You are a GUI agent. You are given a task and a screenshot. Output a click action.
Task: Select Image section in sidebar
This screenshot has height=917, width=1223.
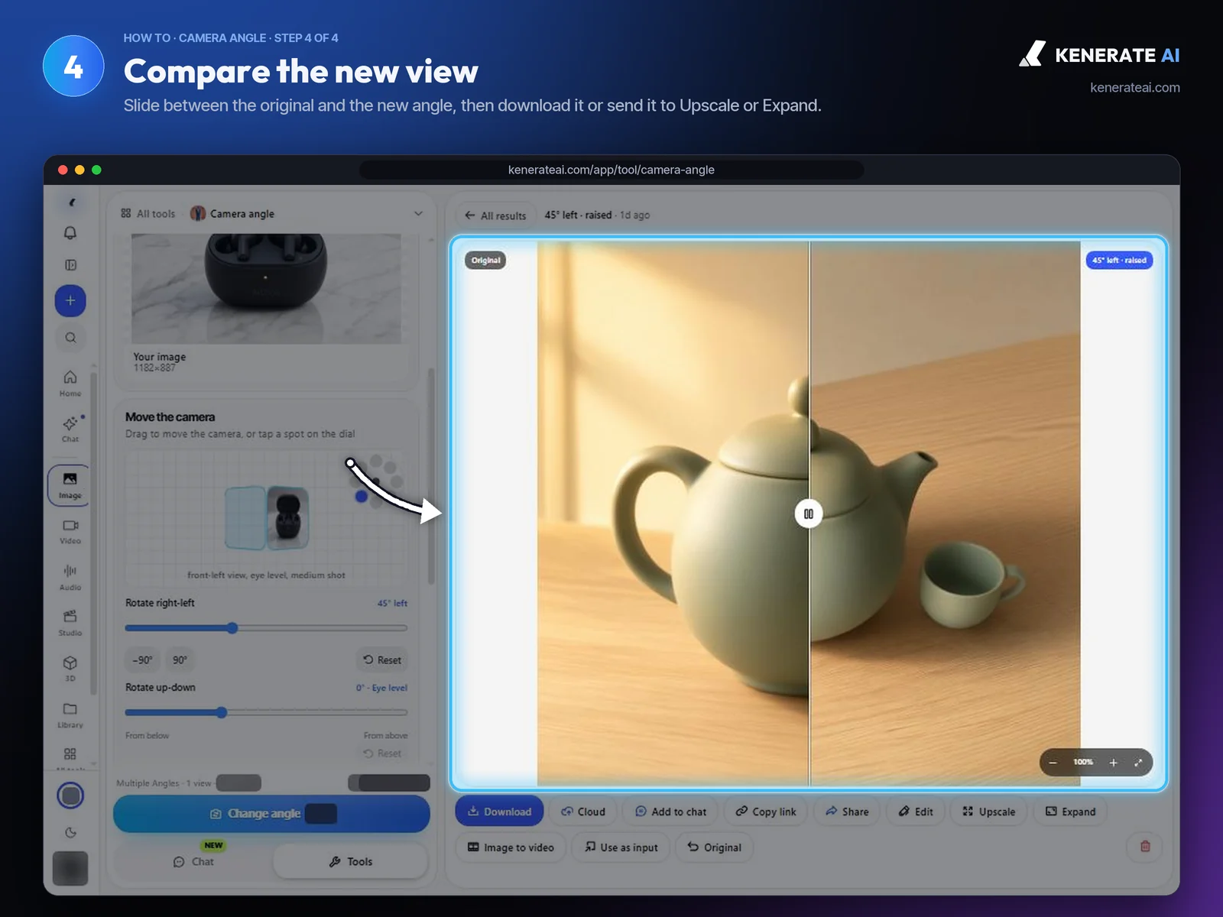[x=70, y=485]
